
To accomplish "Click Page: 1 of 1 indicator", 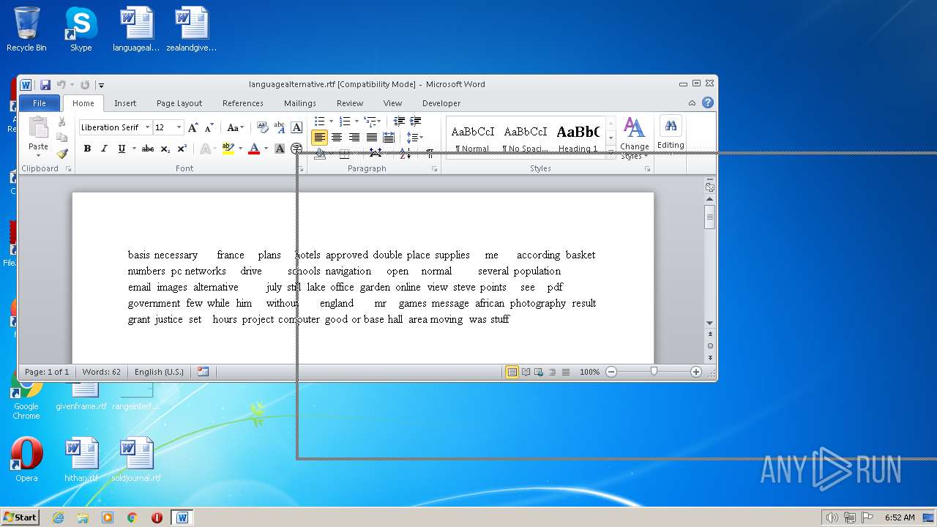I will point(47,372).
